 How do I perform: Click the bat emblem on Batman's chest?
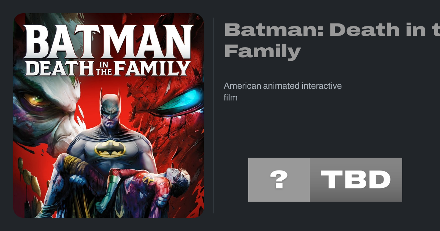point(110,149)
